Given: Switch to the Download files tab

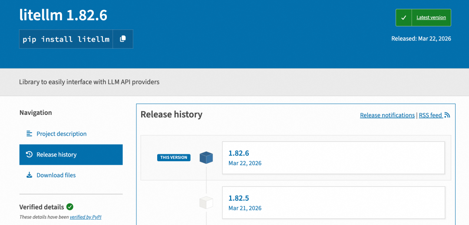Looking at the screenshot, I should [x=56, y=175].
